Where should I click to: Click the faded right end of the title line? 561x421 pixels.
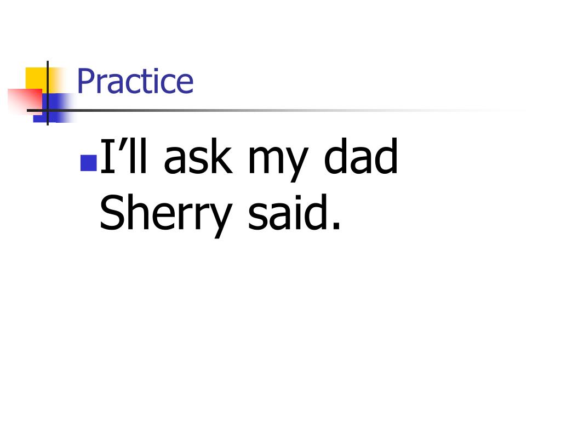pyautogui.click(x=494, y=110)
